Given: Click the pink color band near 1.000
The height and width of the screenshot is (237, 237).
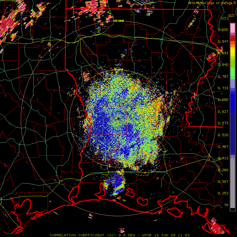Looking at the screenshot, I should pyautogui.click(x=233, y=28).
